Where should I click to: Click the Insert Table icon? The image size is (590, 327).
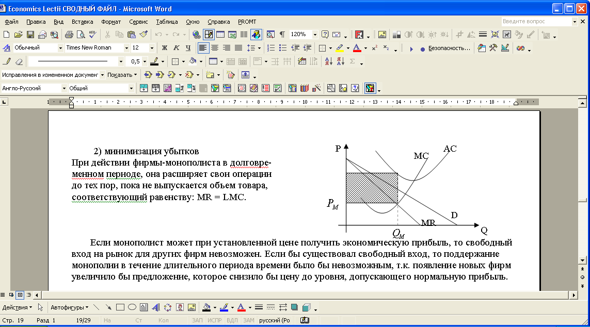pyautogui.click(x=220, y=35)
